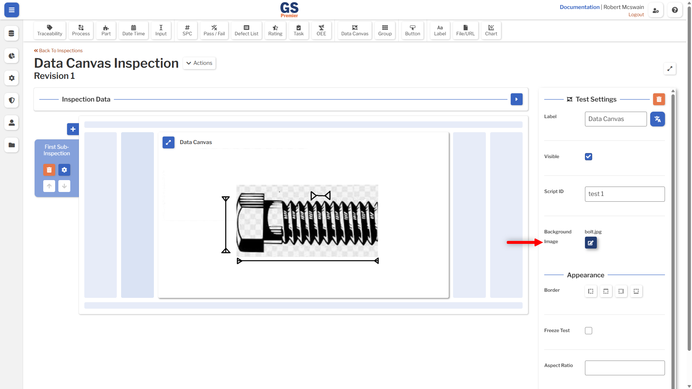
Task: Add a Process test from toolbar
Action: 81,30
